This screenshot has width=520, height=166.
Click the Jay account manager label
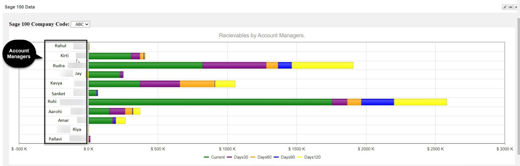click(x=78, y=74)
